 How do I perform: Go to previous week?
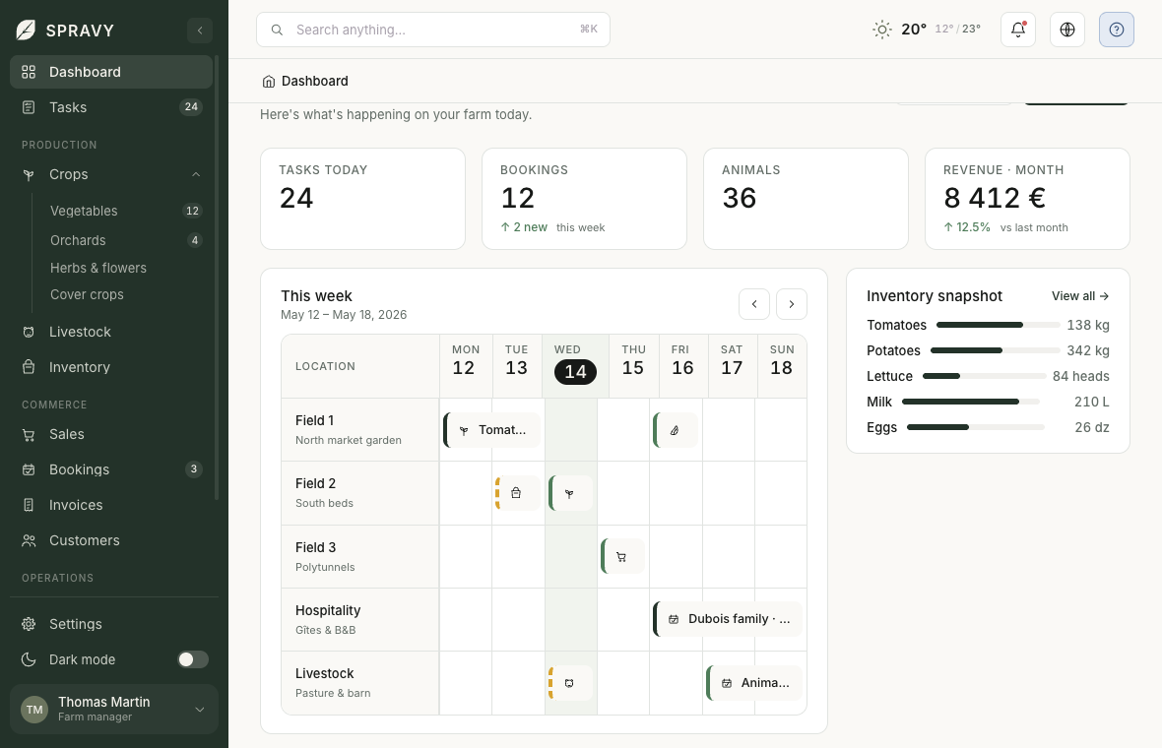point(754,304)
